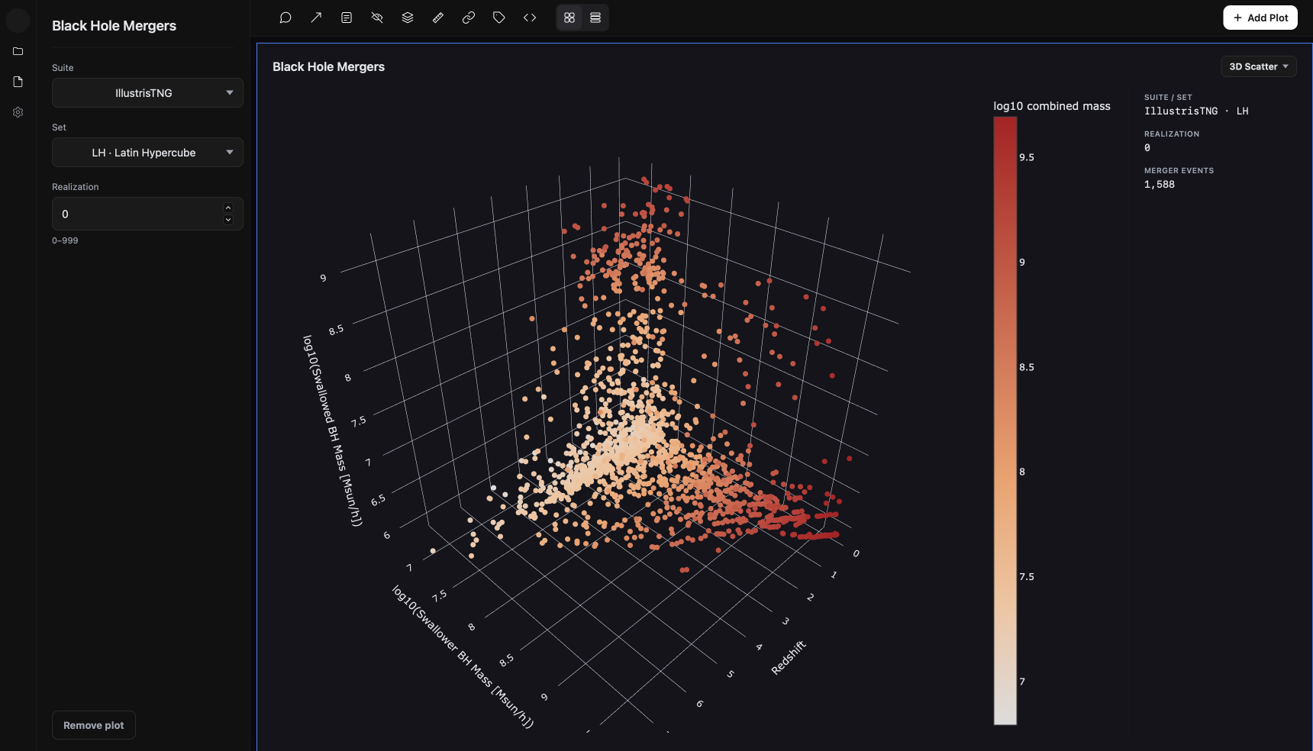Image resolution: width=1313 pixels, height=751 pixels.
Task: Open the Set dropdown LH Latin Hypercube
Action: [147, 152]
